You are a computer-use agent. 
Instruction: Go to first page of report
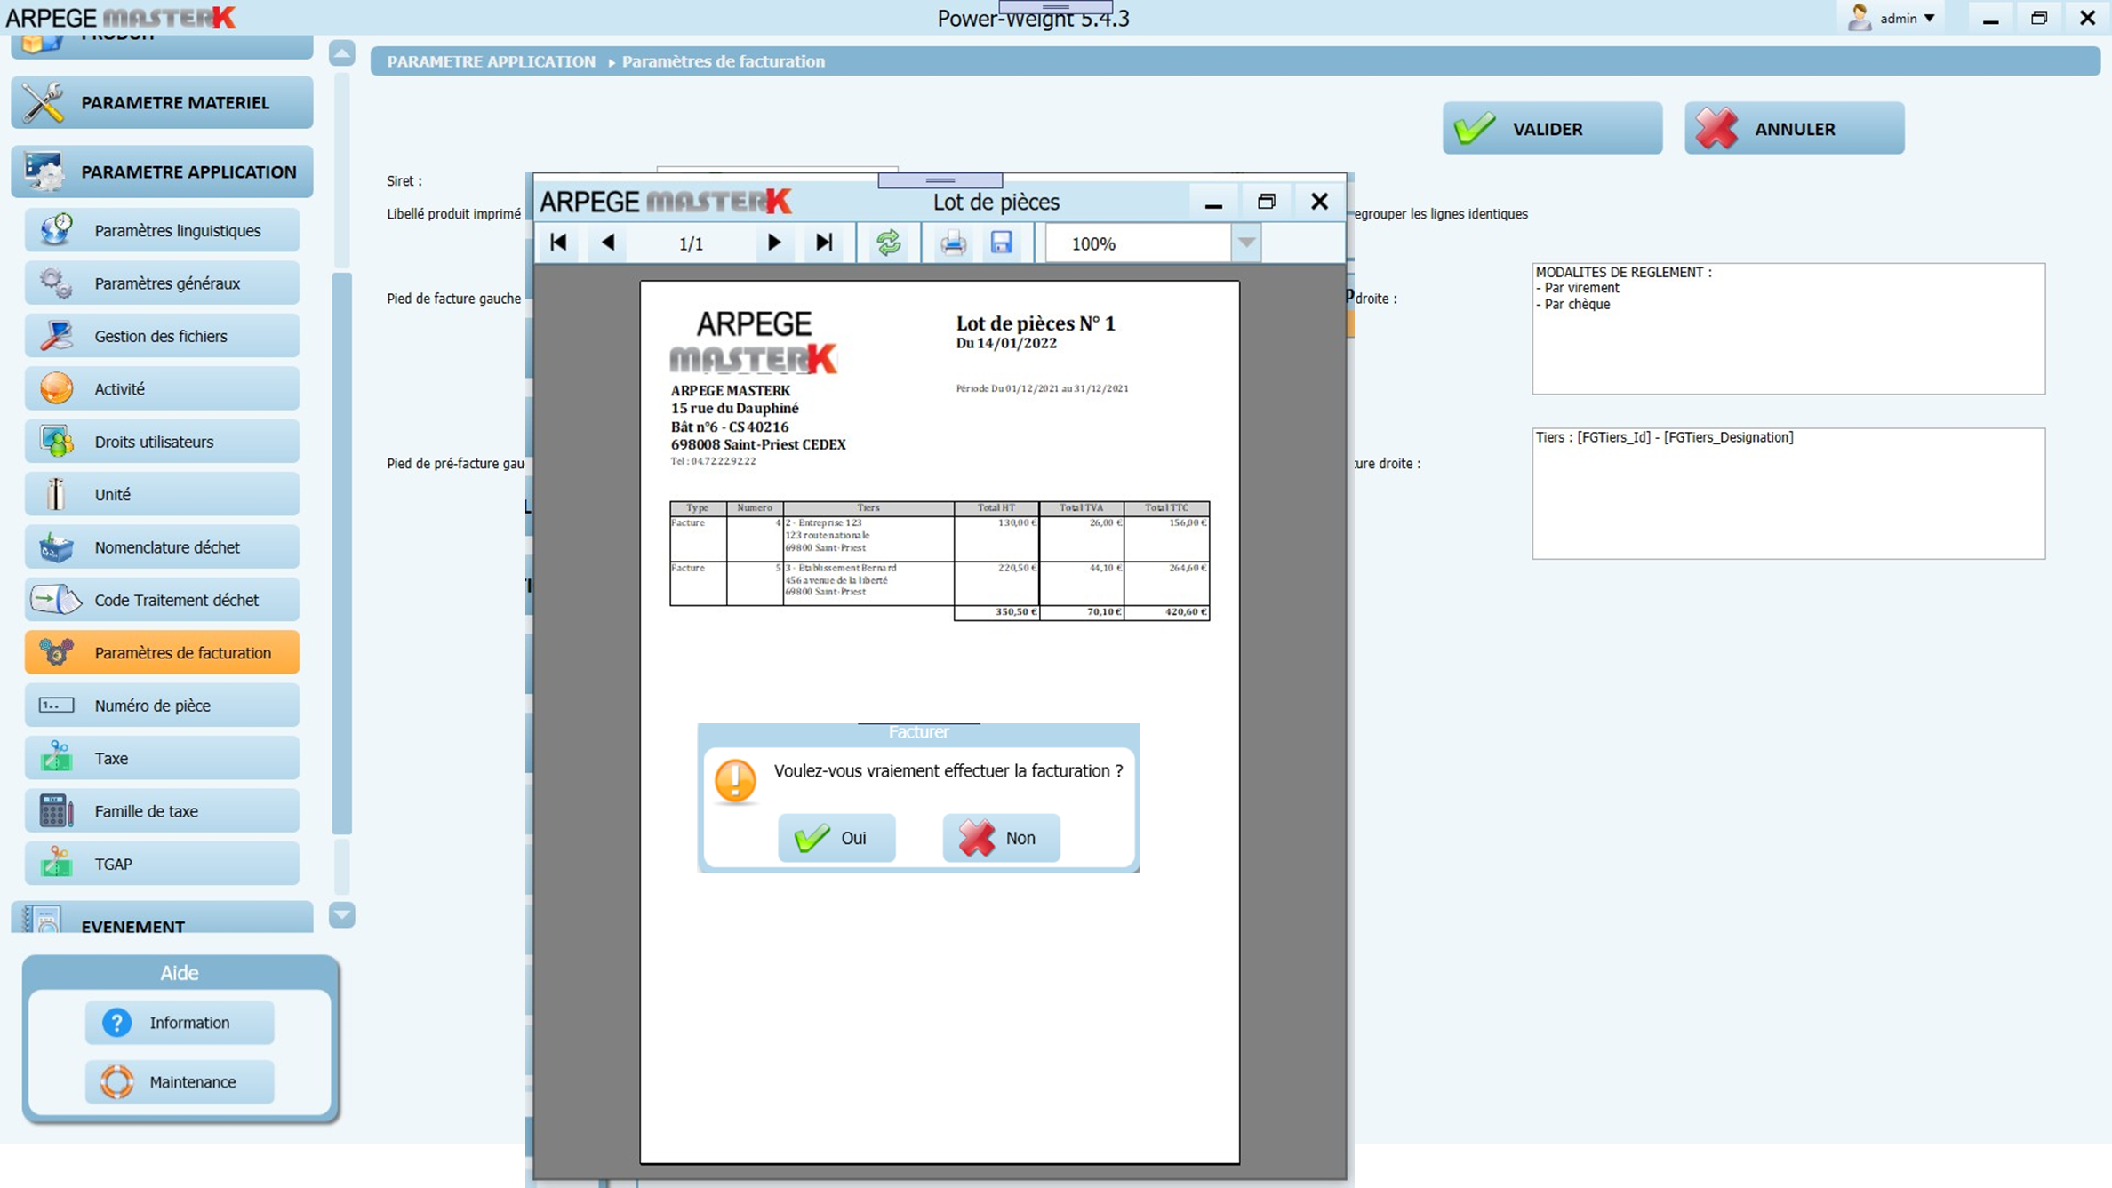(558, 243)
